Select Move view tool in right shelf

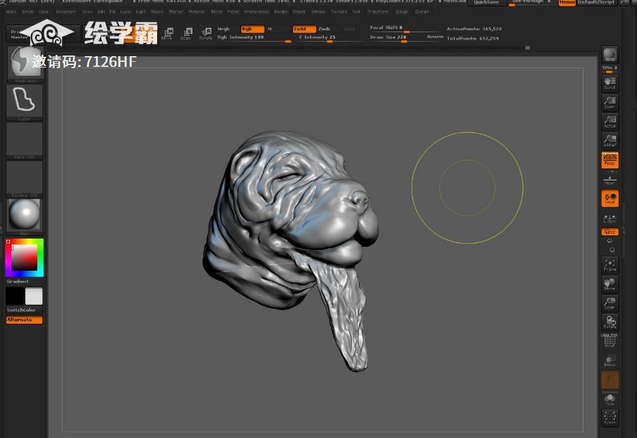[609, 284]
